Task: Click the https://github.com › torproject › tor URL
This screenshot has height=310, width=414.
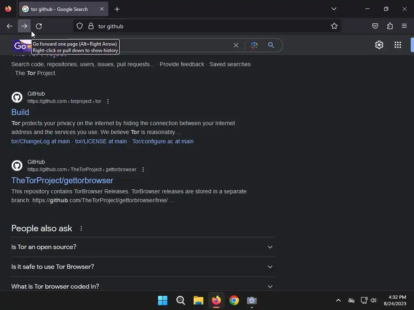Action: (64, 101)
